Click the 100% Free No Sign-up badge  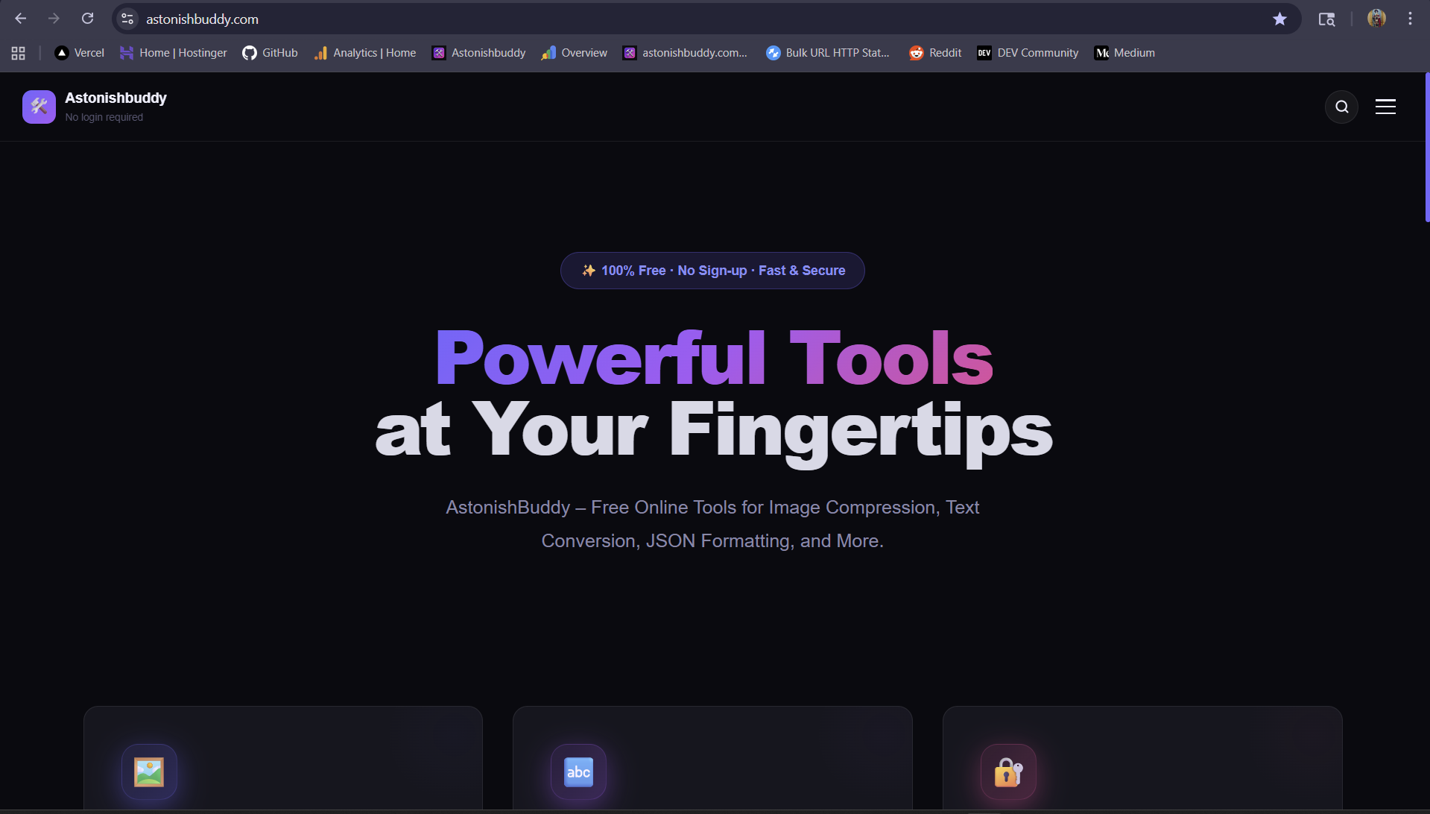coord(712,271)
